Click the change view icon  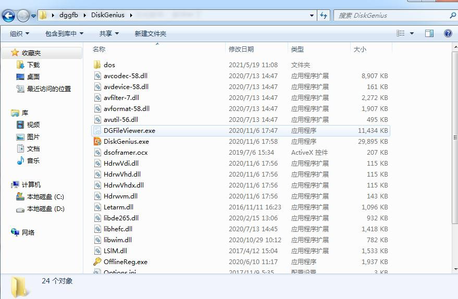click(x=401, y=33)
